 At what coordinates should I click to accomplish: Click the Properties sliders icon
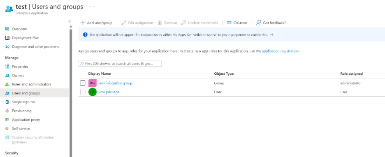pos(7,67)
